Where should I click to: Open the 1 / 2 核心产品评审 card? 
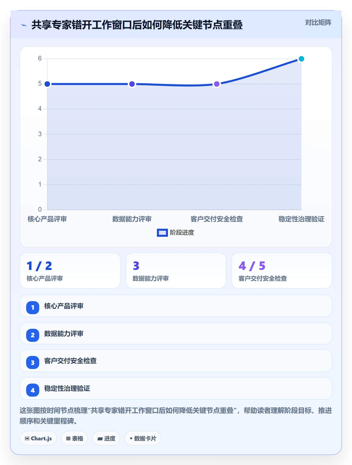pos(70,270)
